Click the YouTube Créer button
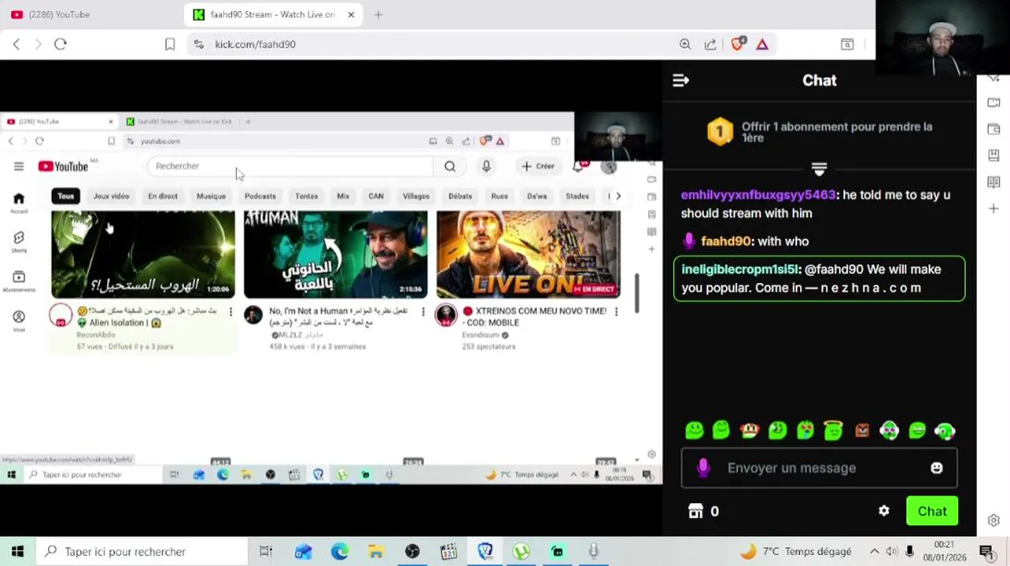 (x=538, y=166)
